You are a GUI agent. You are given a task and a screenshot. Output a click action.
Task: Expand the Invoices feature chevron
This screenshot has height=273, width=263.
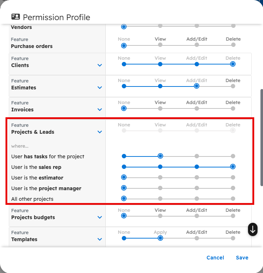[x=99, y=110]
